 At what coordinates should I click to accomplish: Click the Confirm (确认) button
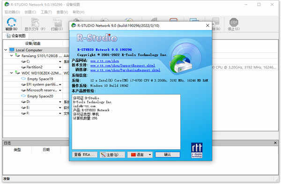pyautogui.click(x=168, y=154)
